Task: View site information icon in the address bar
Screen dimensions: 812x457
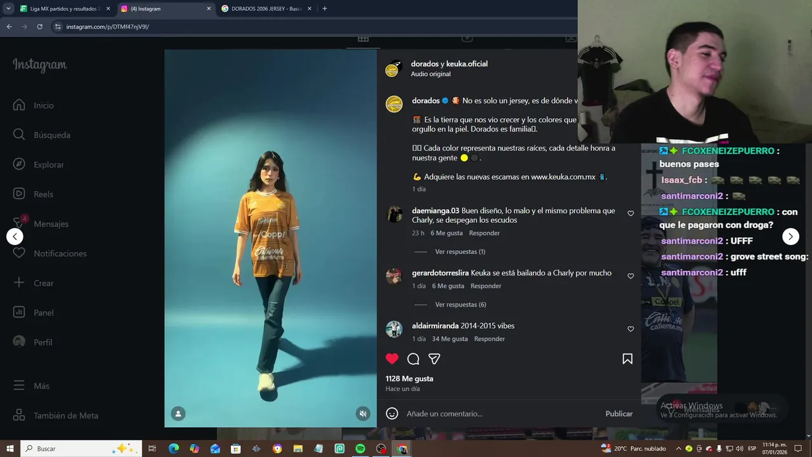Action: (x=58, y=27)
